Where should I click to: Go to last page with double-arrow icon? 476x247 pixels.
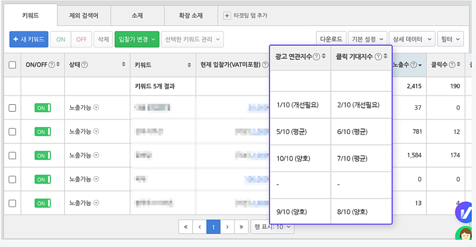(241, 227)
